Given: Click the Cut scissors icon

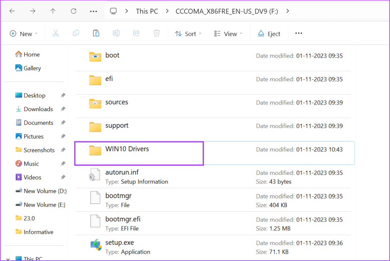Looking at the screenshot, I should point(56,34).
